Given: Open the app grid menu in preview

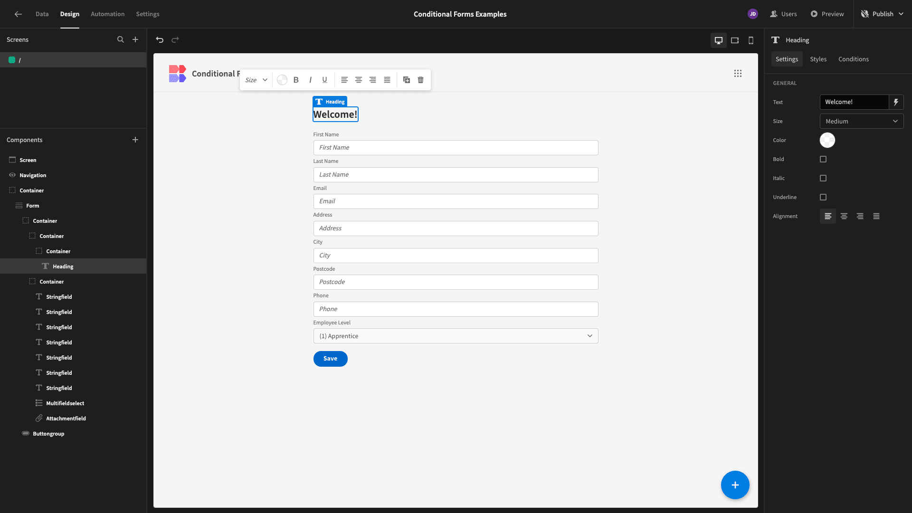Looking at the screenshot, I should (x=738, y=74).
